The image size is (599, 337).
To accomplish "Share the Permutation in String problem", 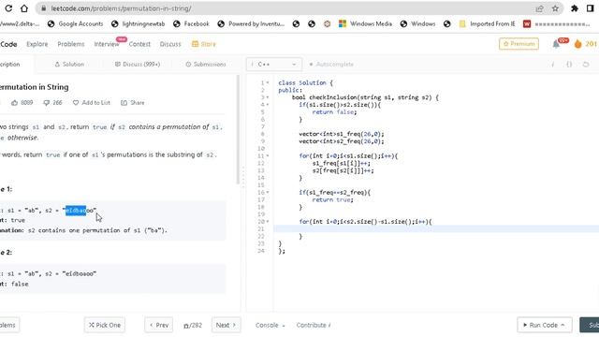I will click(133, 102).
